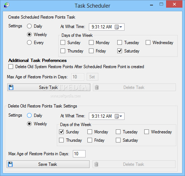Viewport: 185px width, 176px height.
Task: Select the Every radio button option
Action: click(x=29, y=43)
